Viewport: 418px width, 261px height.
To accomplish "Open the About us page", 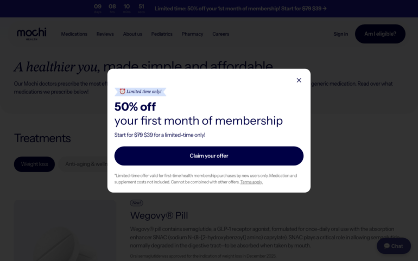I will pos(132,34).
